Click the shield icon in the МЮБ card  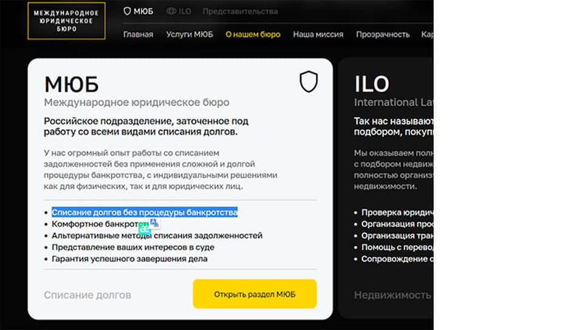point(309,81)
